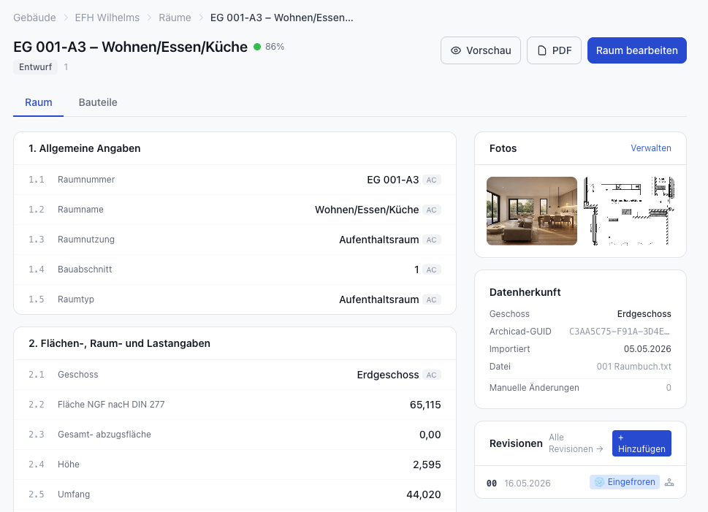Click the eye icon in Vorschau button

456,50
